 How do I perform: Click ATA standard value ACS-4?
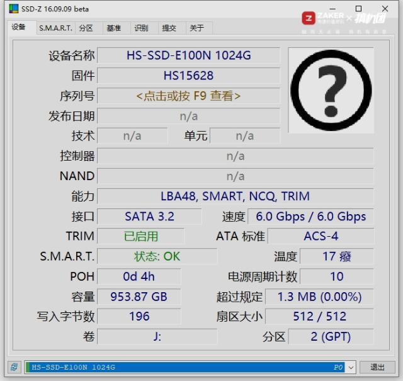321,236
